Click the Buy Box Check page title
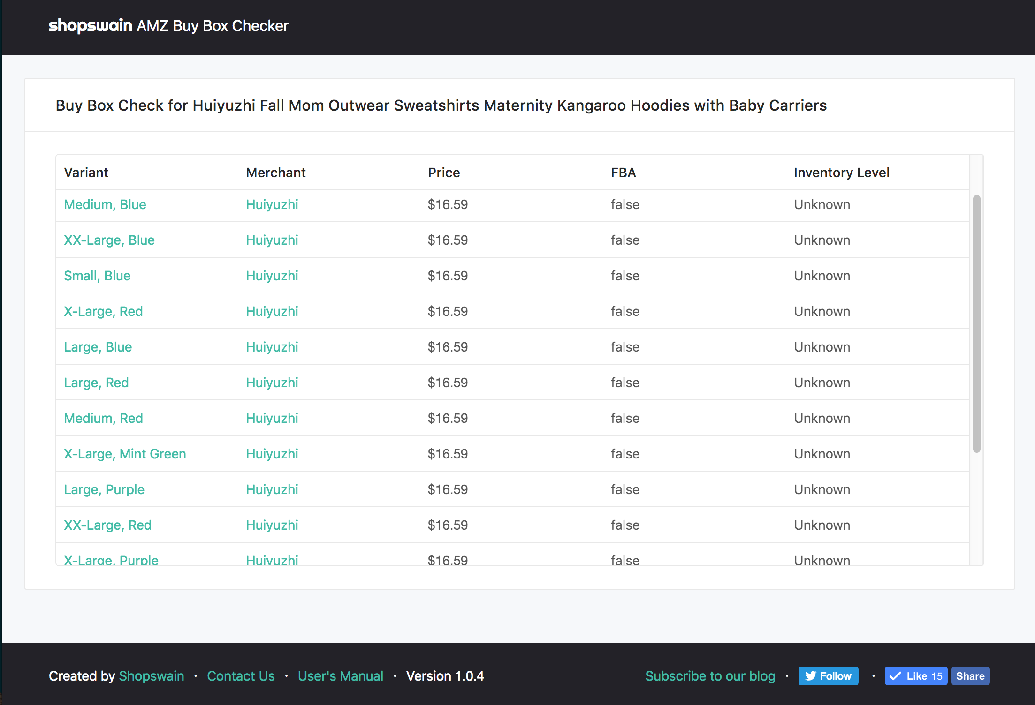The image size is (1035, 705). coord(441,105)
